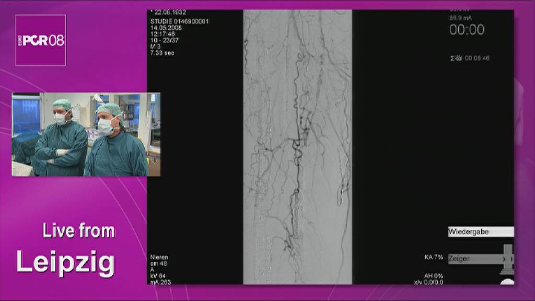The width and height of the screenshot is (535, 301).
Task: Click the x/v 0.0/0.0 readout
Action: (428, 282)
